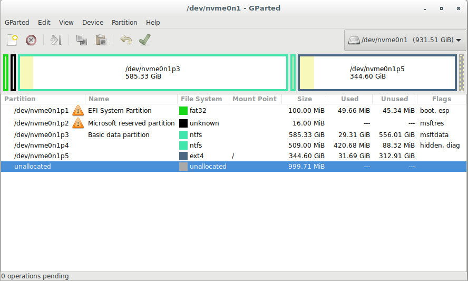Select the green fat32 block in disk graphic
468x281 pixels.
pyautogui.click(x=6, y=73)
